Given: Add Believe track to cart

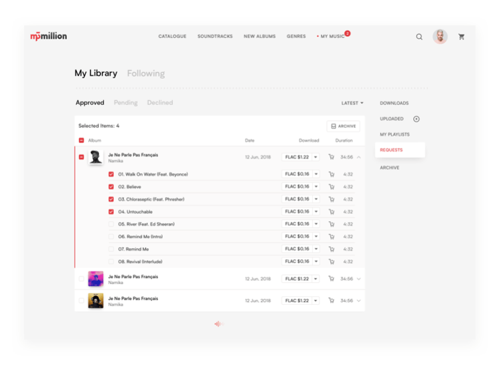Looking at the screenshot, I should click(x=331, y=187).
